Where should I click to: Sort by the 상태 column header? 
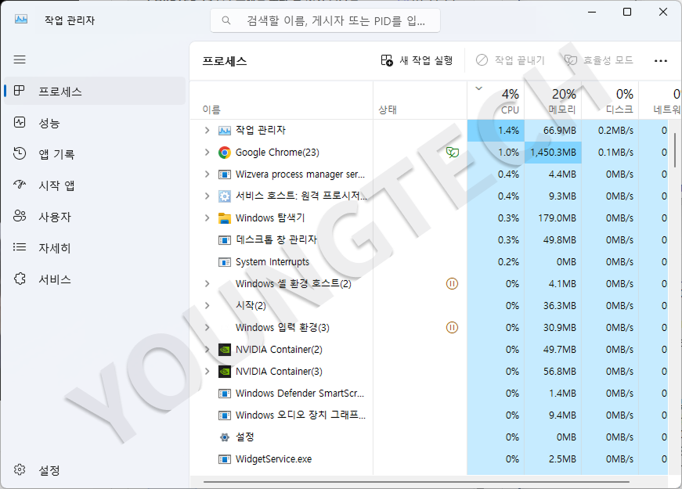420,100
